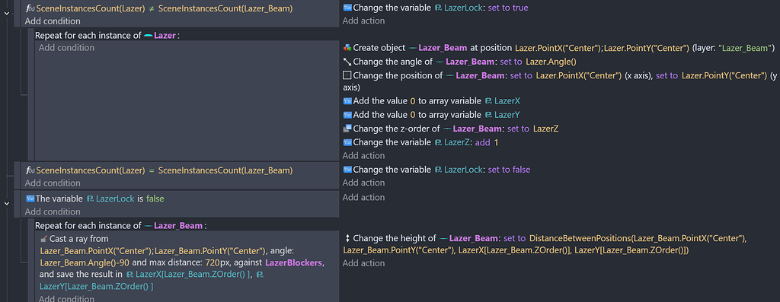Click Add action below Change the height action
The height and width of the screenshot is (302, 780).
363,262
